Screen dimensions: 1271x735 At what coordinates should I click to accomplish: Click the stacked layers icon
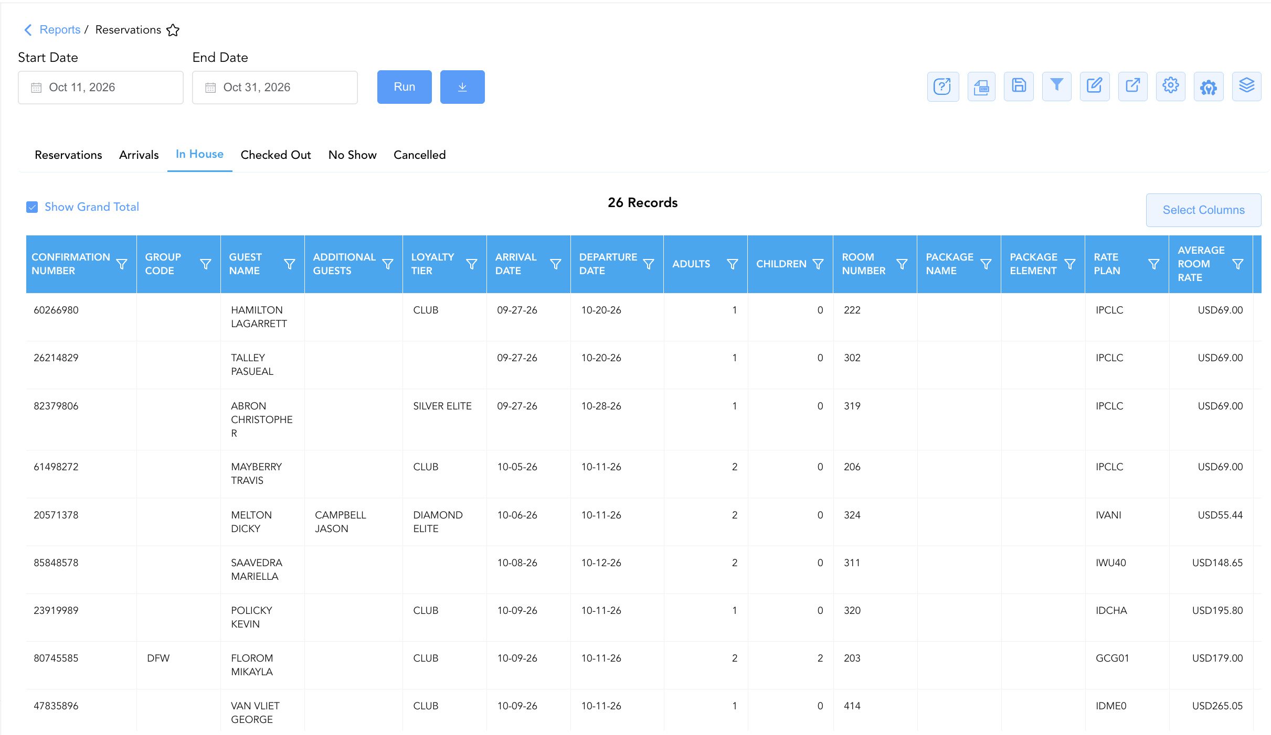click(1246, 87)
